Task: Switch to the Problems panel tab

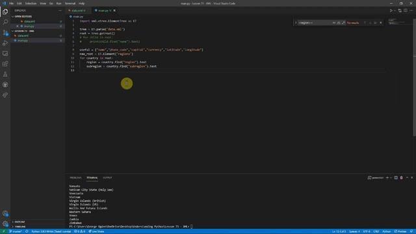Action: coord(75,177)
